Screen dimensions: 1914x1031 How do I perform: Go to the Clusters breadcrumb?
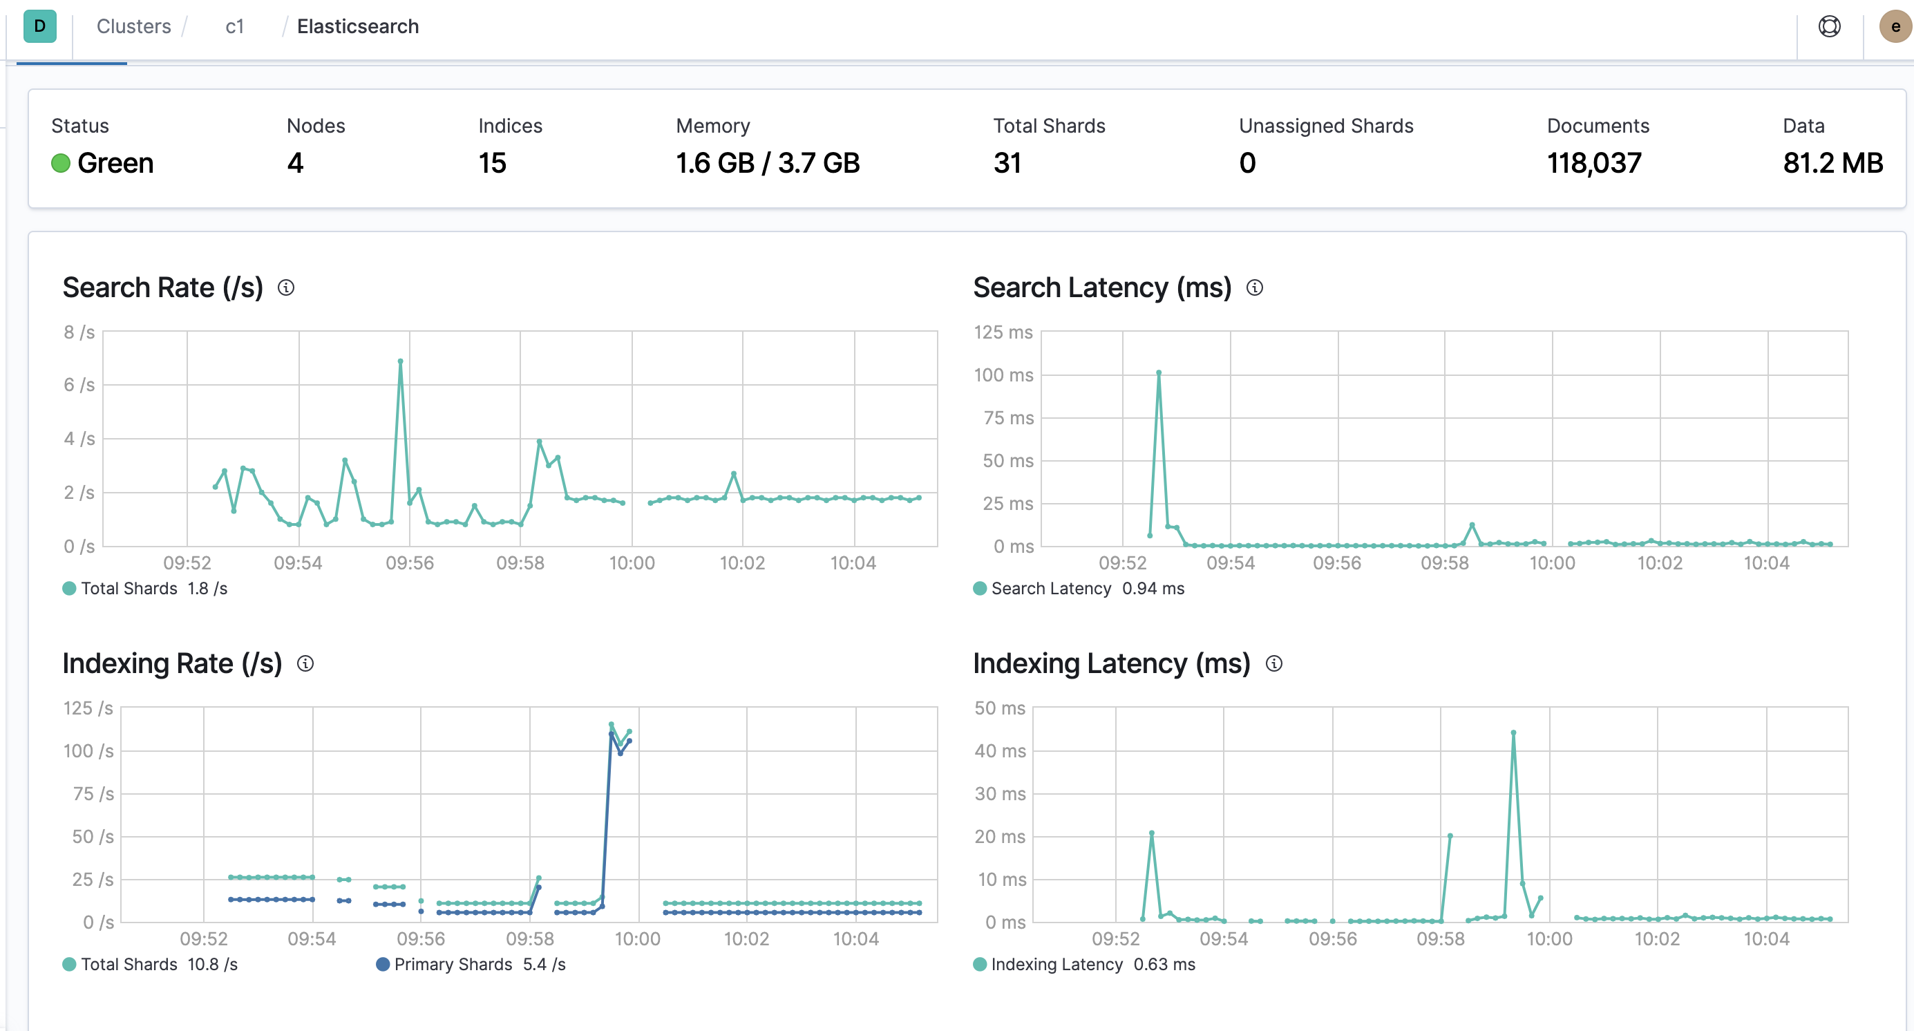(134, 27)
